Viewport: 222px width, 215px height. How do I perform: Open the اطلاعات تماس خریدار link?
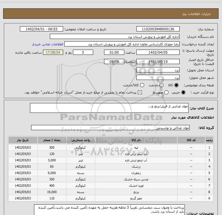click(48, 44)
